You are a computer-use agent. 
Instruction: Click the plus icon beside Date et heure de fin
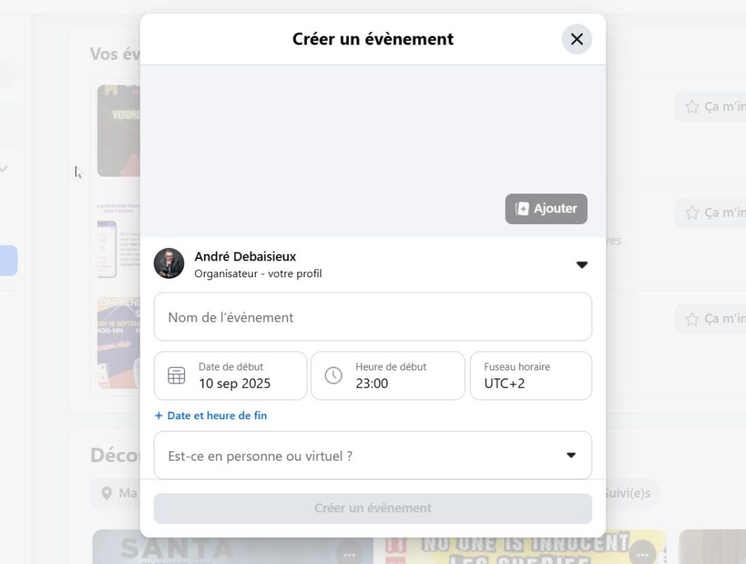click(x=158, y=416)
